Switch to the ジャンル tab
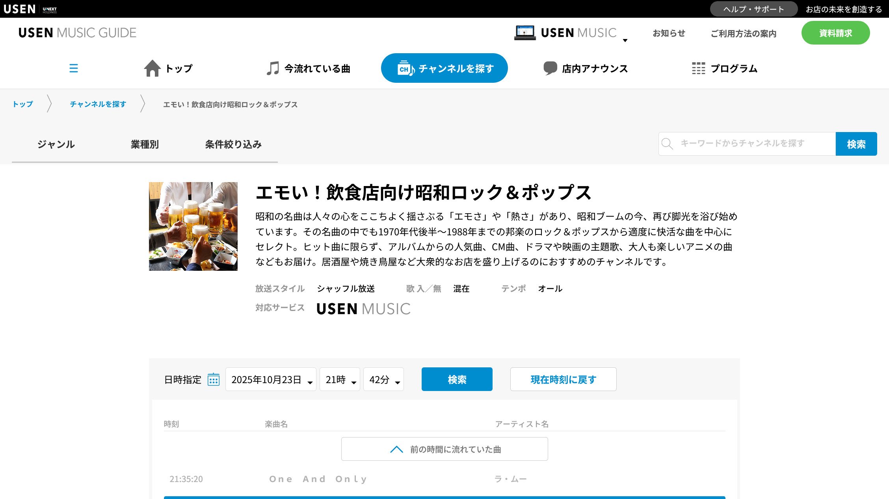This screenshot has height=499, width=889. pyautogui.click(x=56, y=144)
